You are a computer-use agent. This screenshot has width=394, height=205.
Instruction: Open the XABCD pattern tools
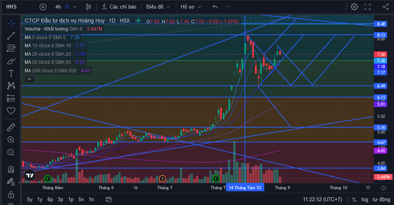[x=11, y=85]
